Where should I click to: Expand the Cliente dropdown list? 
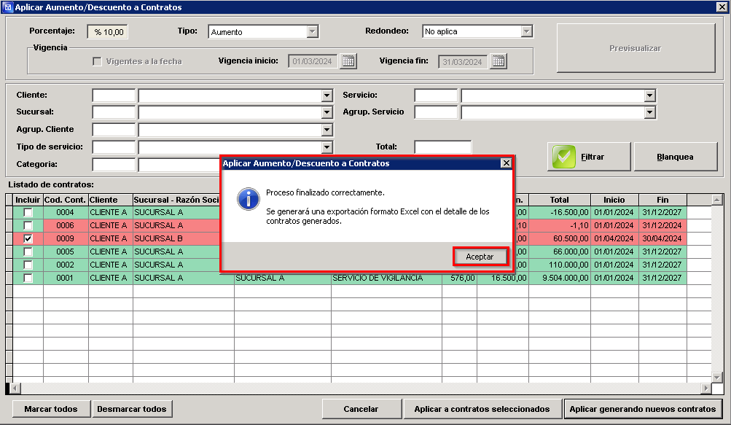[327, 95]
